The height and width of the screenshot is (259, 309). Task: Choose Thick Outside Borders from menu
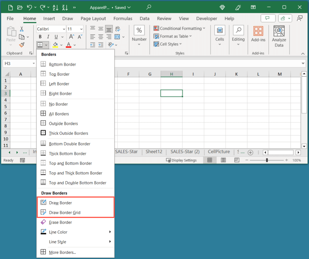tap(68, 133)
